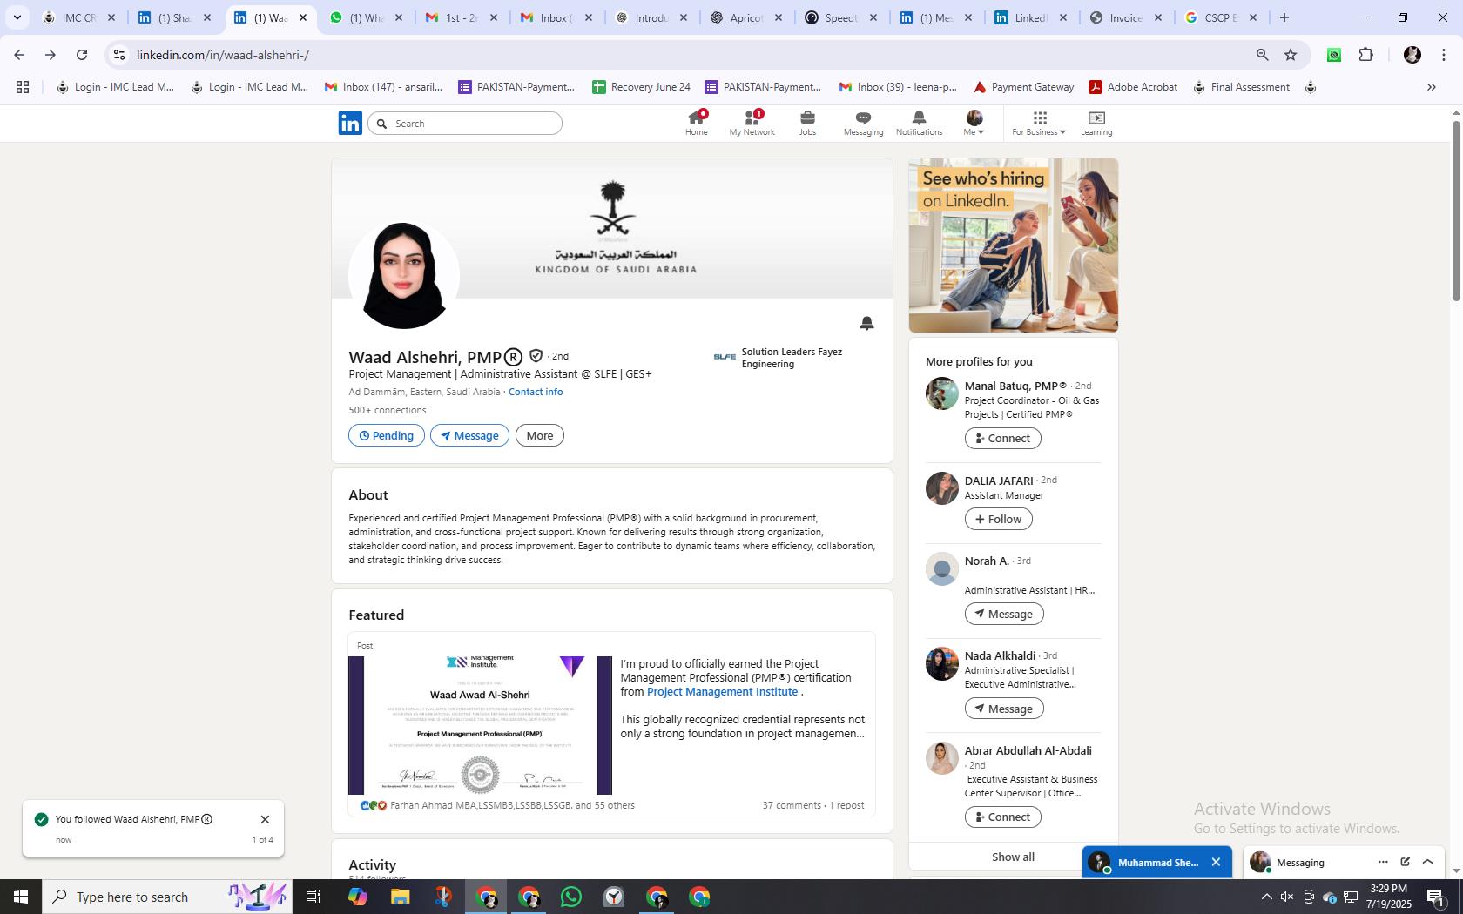Switch to Invoice browser tab

1127,17
